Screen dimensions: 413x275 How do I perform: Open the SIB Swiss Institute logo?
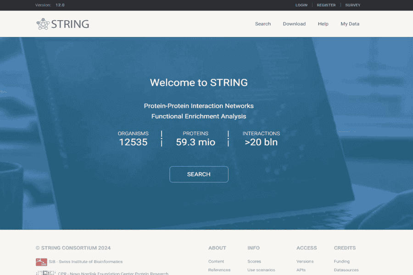(41, 262)
